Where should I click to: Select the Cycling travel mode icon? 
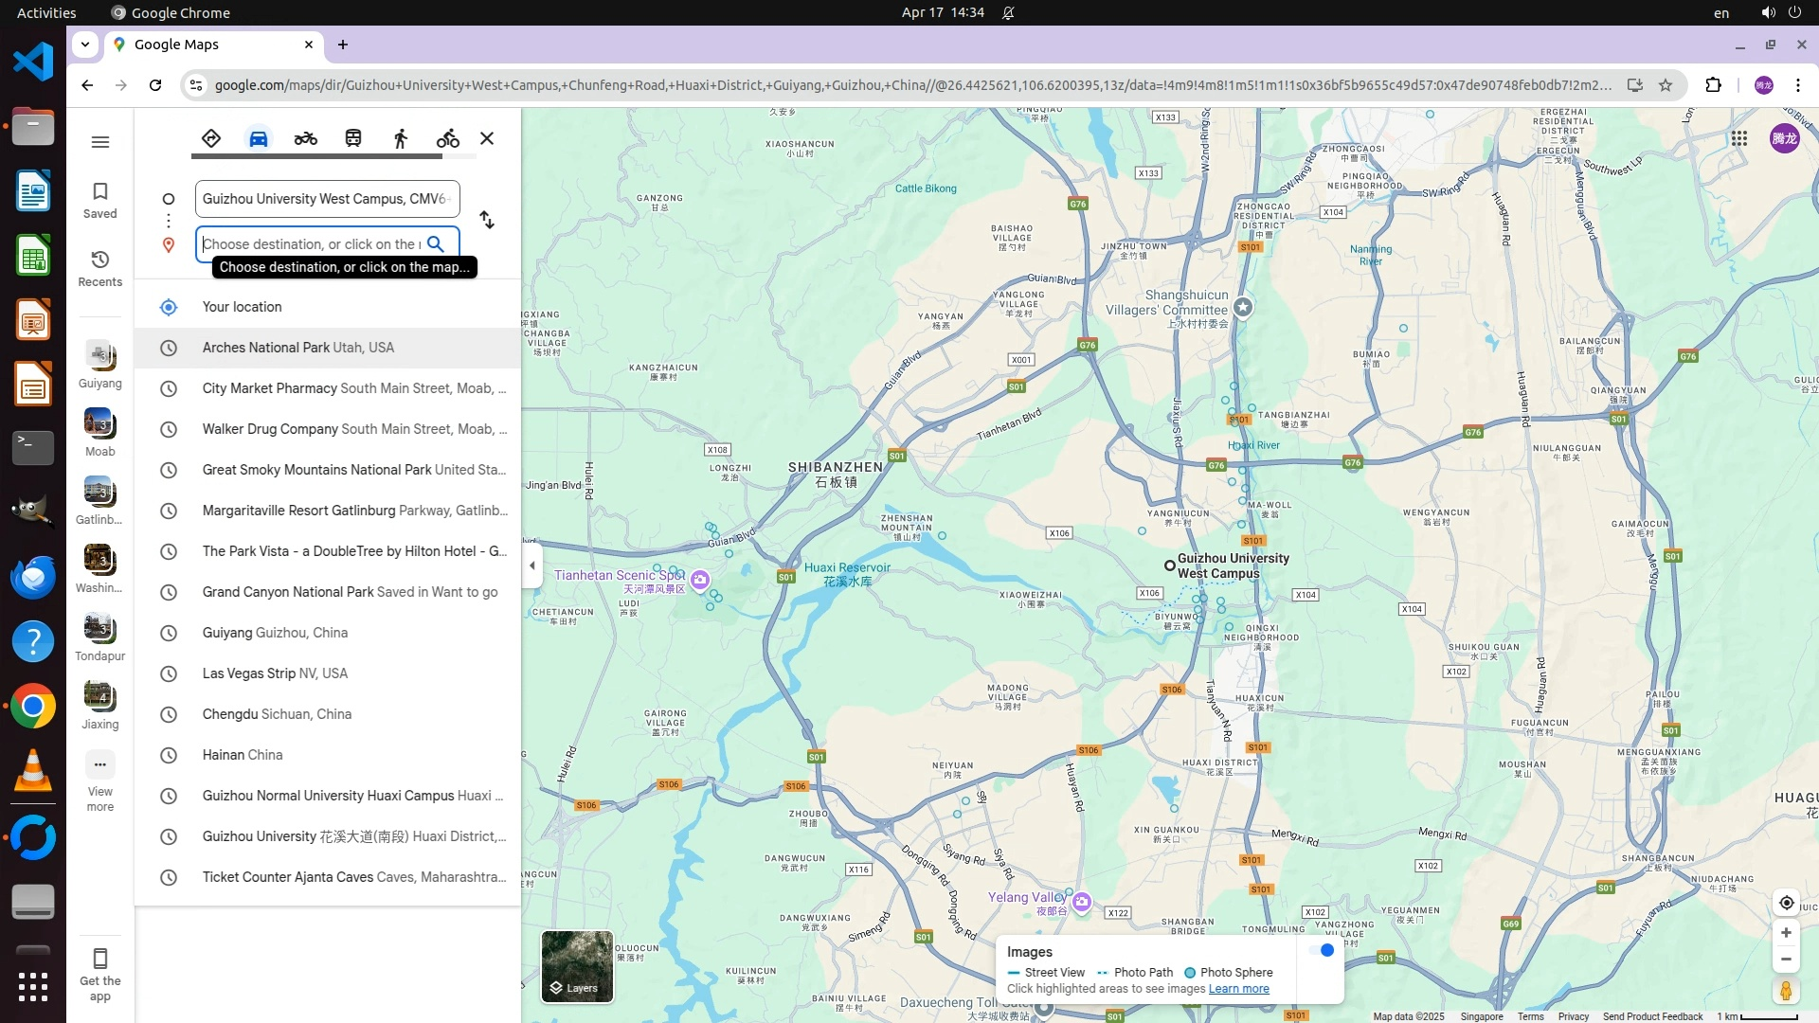point(447,138)
